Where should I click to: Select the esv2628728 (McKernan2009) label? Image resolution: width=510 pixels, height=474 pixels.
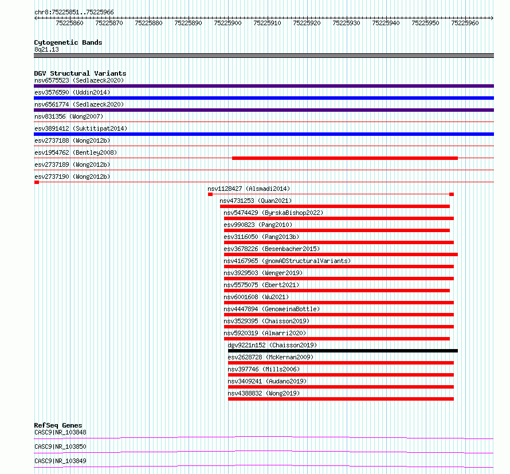point(270,357)
